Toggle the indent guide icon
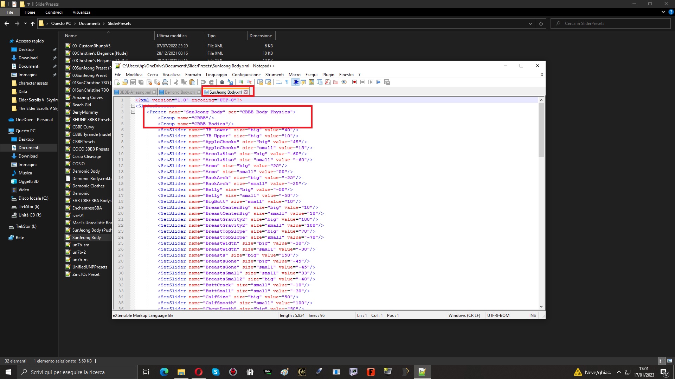The image size is (675, 379). click(x=295, y=82)
